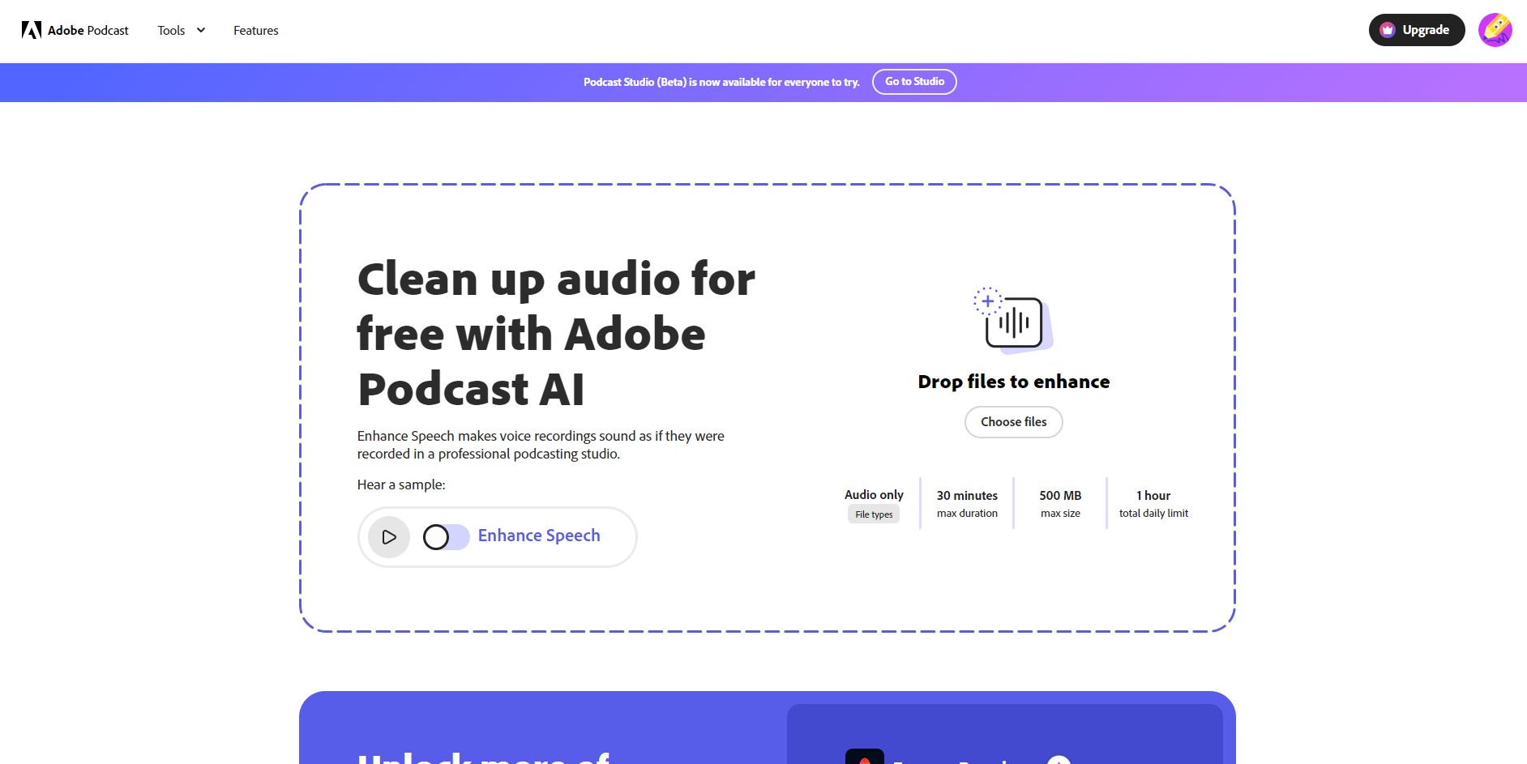Viewport: 1527px width, 764px height.
Task: Click the Adobe Podcast brand name
Action: tap(88, 31)
